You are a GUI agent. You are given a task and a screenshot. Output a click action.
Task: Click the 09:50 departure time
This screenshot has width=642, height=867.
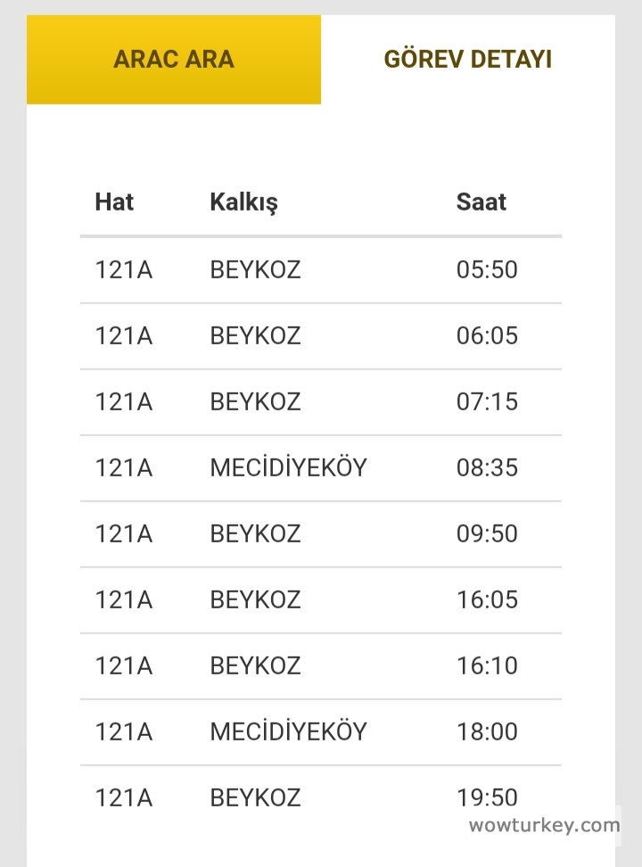(487, 533)
